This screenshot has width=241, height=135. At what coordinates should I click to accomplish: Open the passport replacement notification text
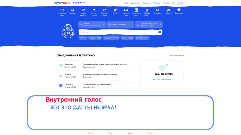[105, 64]
